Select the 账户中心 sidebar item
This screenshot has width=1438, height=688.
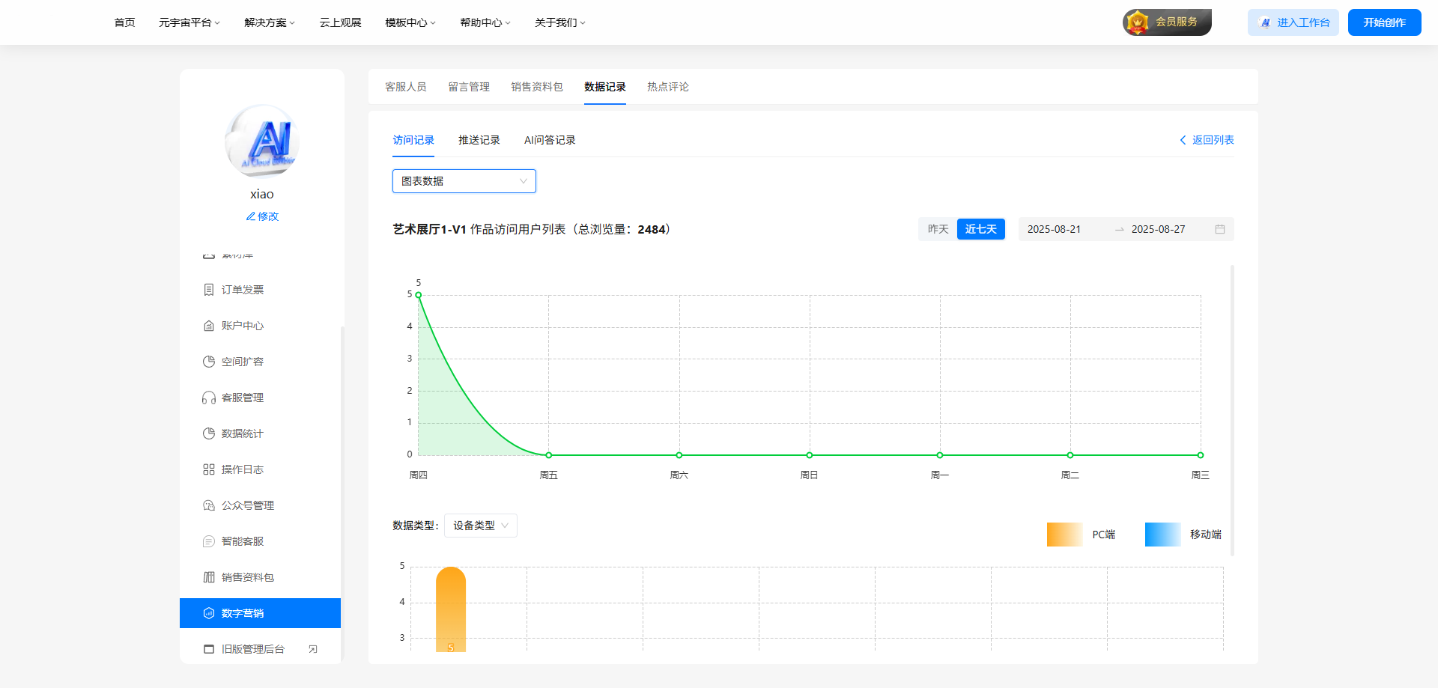(x=241, y=326)
